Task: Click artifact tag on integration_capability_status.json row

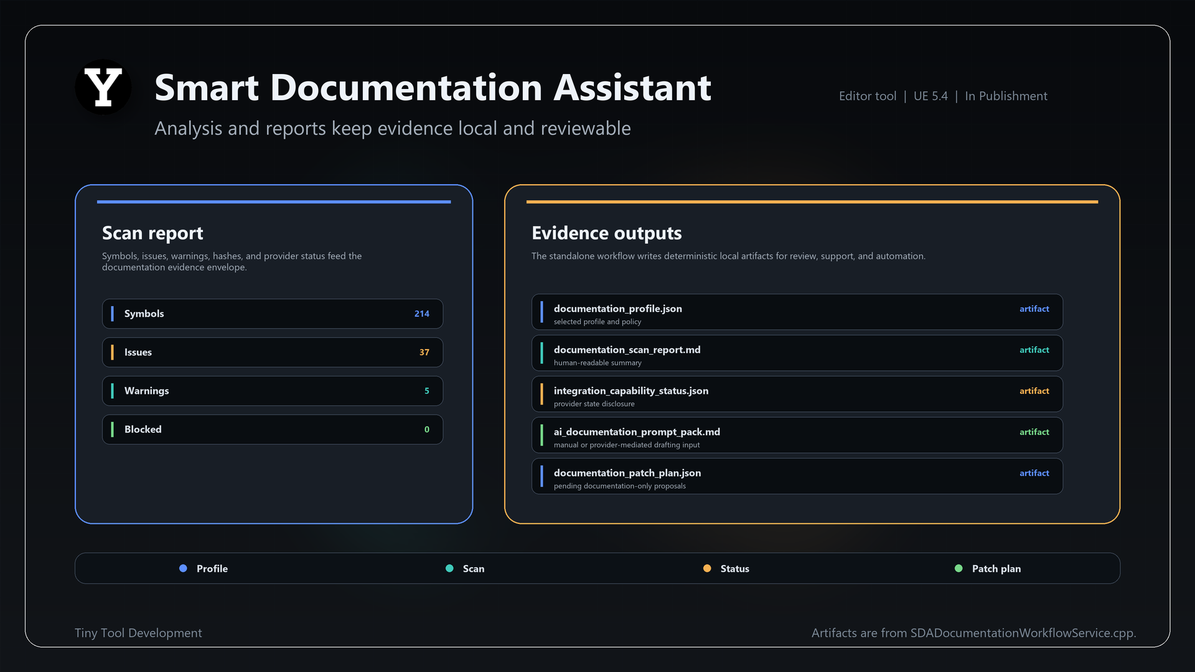Action: point(1034,391)
